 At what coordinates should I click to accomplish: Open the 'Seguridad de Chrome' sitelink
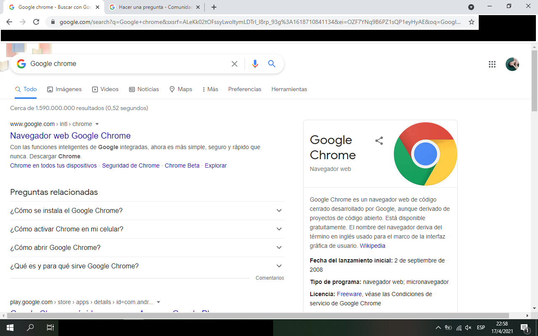(131, 165)
